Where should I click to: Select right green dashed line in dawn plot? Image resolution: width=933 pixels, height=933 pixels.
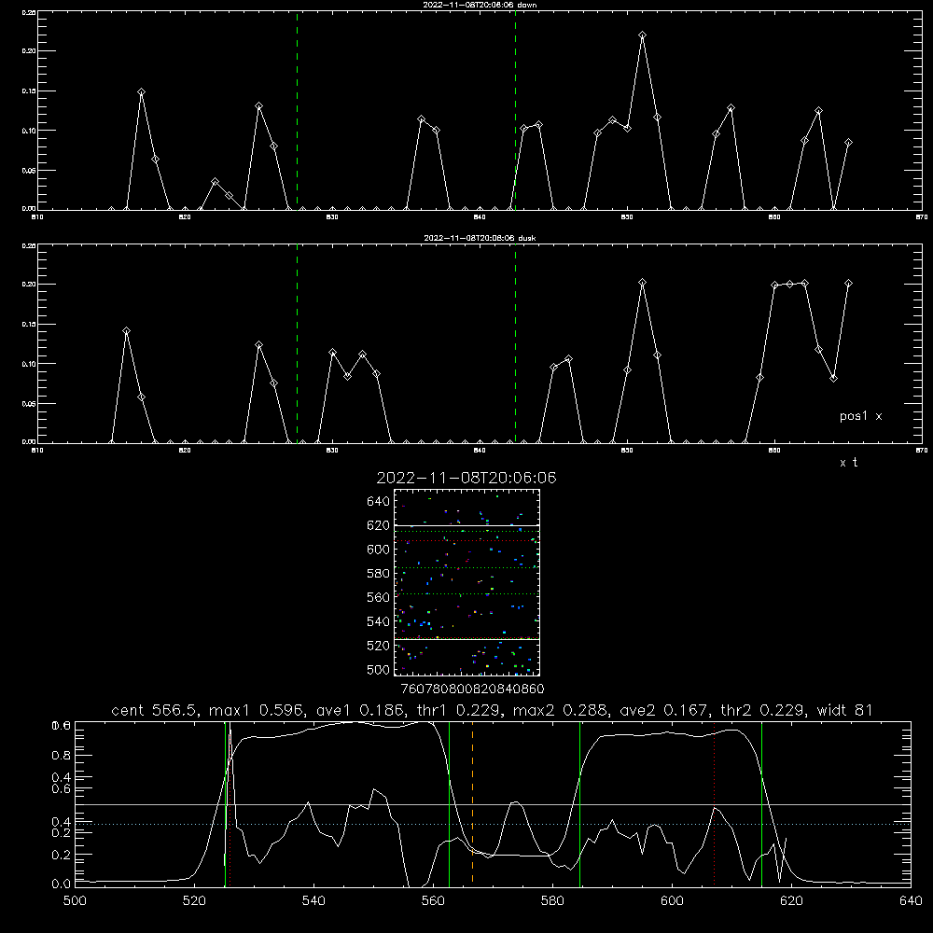coord(515,110)
